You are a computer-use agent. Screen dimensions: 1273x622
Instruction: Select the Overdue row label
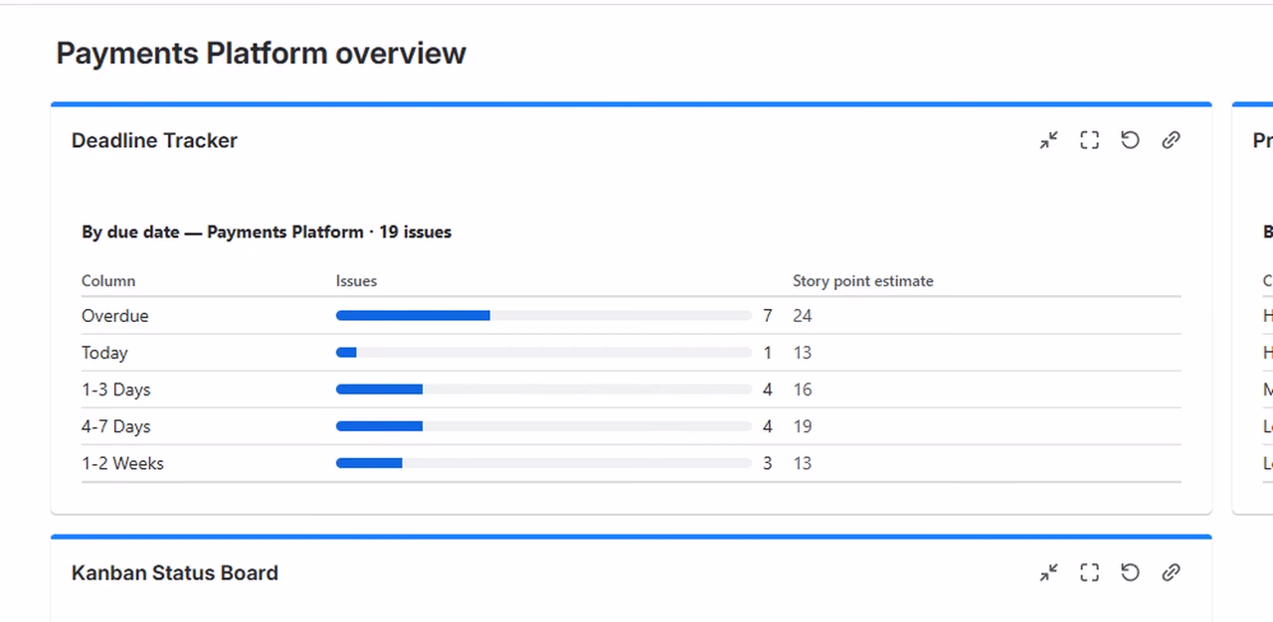[115, 316]
